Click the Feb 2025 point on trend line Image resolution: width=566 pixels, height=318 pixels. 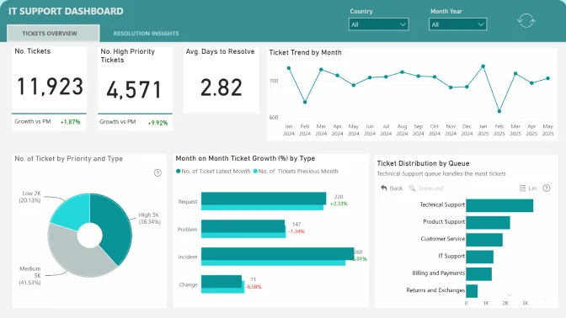coord(499,111)
